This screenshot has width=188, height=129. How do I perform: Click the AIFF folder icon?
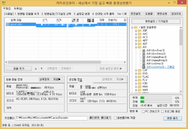pos(140,41)
